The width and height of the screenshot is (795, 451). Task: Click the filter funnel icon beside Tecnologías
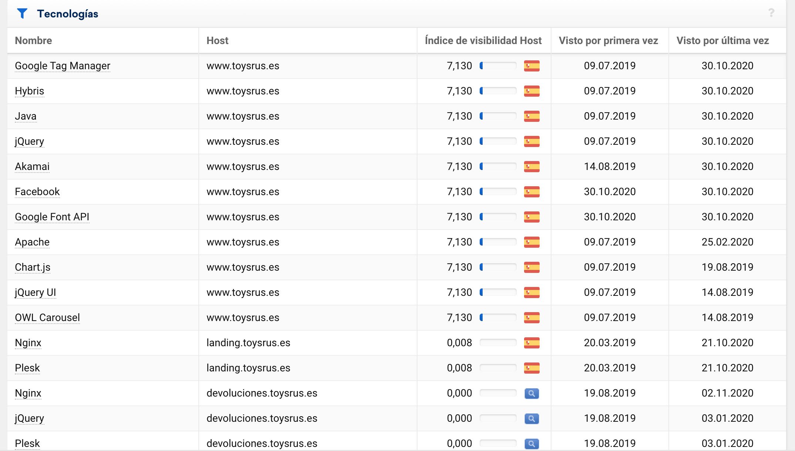point(22,14)
